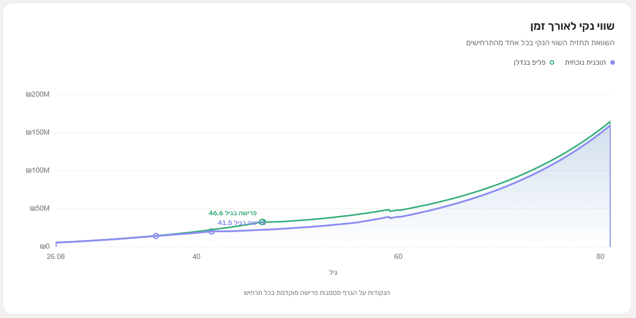Click the 26.08 tick on the age axis
This screenshot has height=318, width=636.
(x=56, y=256)
